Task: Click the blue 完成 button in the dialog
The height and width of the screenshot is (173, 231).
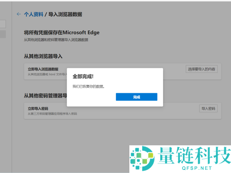Action: (137, 97)
